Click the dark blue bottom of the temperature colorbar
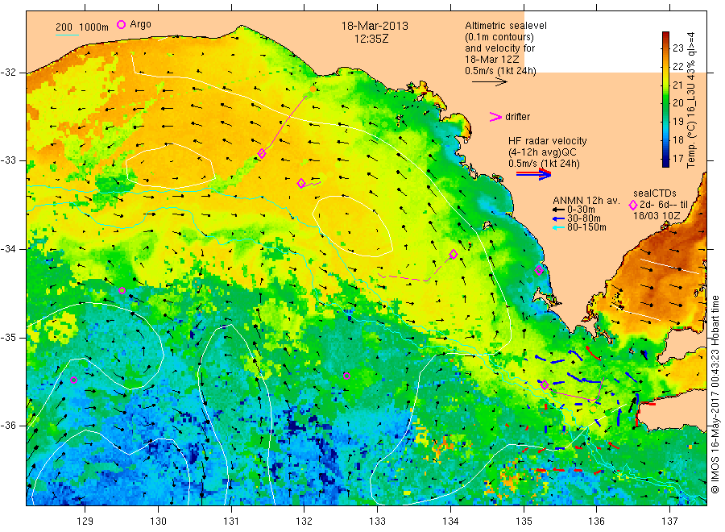Image resolution: width=725 pixels, height=532 pixels. pos(666,163)
